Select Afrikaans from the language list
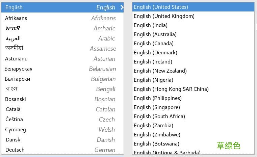Image resolution: width=257 pixels, height=157 pixels. 62,18
